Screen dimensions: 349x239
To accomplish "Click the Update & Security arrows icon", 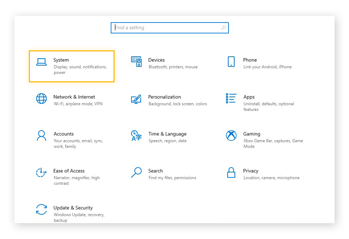I will click(x=41, y=209).
